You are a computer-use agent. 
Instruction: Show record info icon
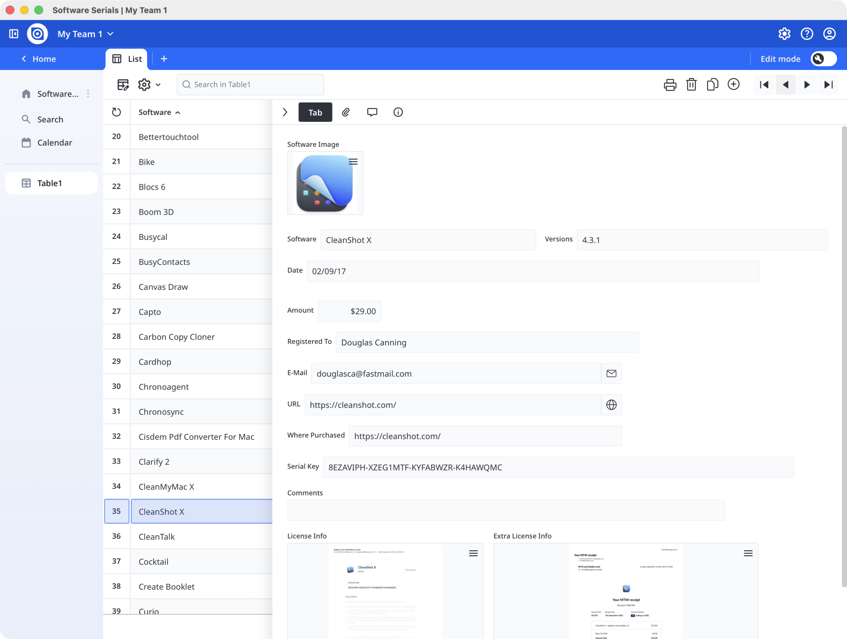pyautogui.click(x=398, y=112)
